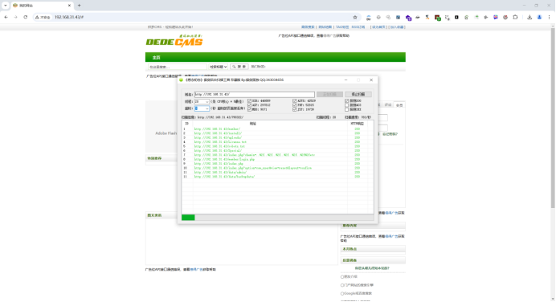This screenshot has width=556, height=302.
Task: Enable the probe 3XX response checkbox
Action: click(347, 109)
